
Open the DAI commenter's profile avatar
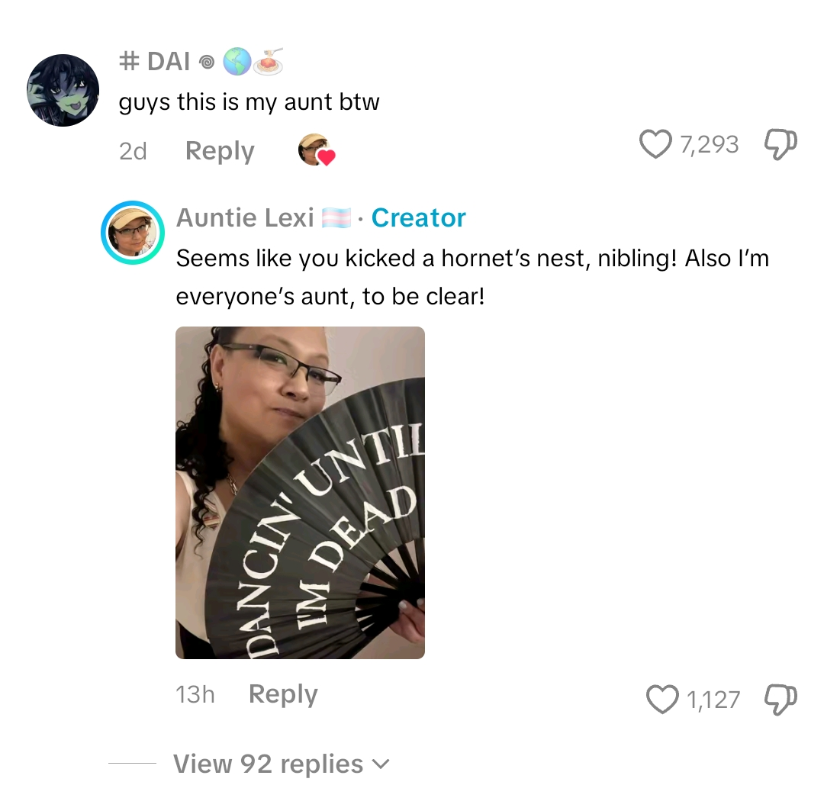tap(63, 90)
